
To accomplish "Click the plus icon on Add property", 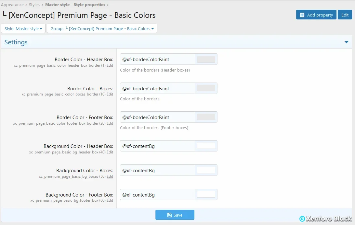I will [x=302, y=15].
